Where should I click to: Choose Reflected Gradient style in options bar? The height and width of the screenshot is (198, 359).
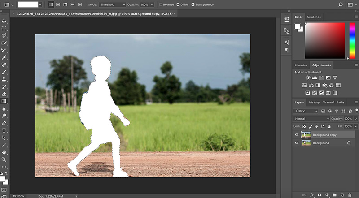pos(73,4)
